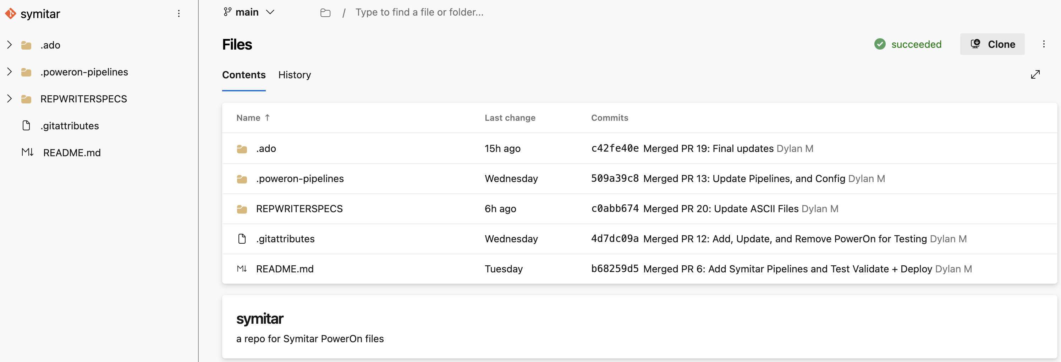Click the file search input field
The image size is (1061, 362).
click(x=420, y=12)
